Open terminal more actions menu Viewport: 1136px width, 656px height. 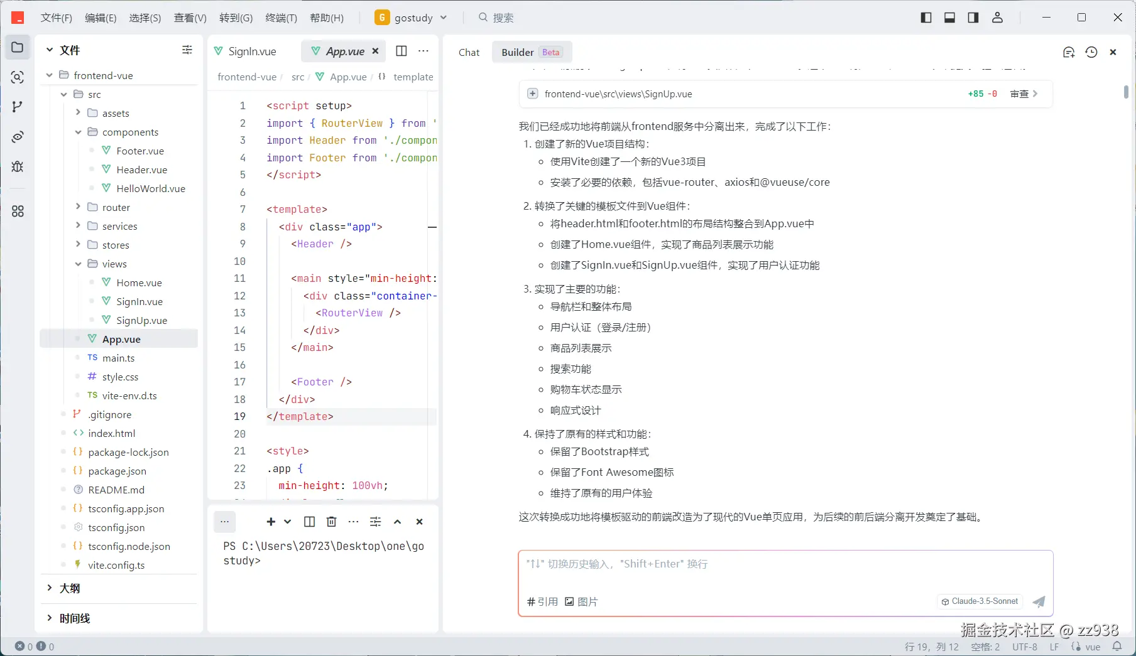tap(354, 522)
